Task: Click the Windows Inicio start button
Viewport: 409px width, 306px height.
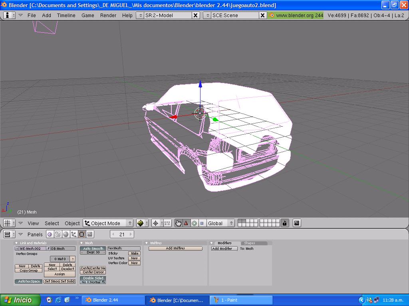Action: [x=20, y=300]
